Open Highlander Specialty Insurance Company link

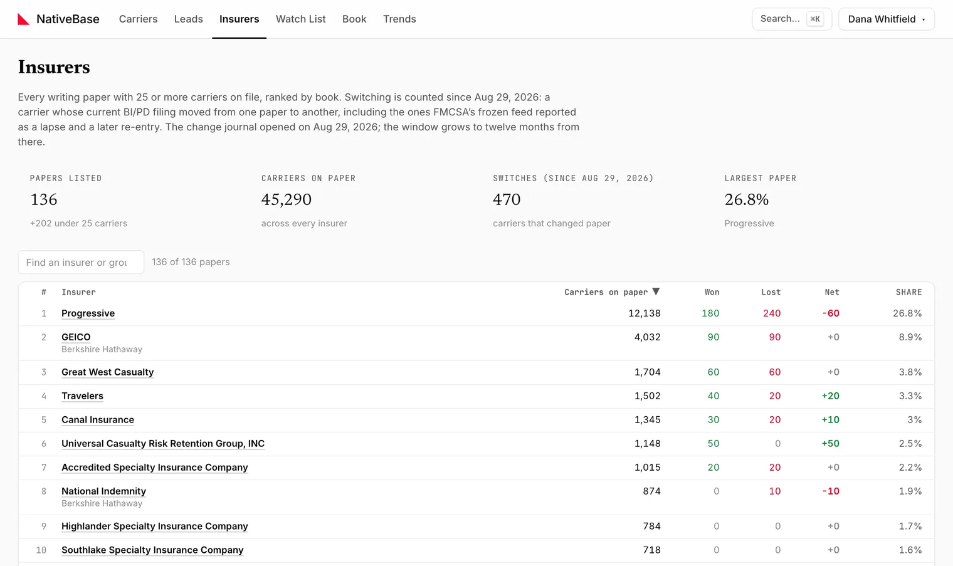click(x=155, y=527)
